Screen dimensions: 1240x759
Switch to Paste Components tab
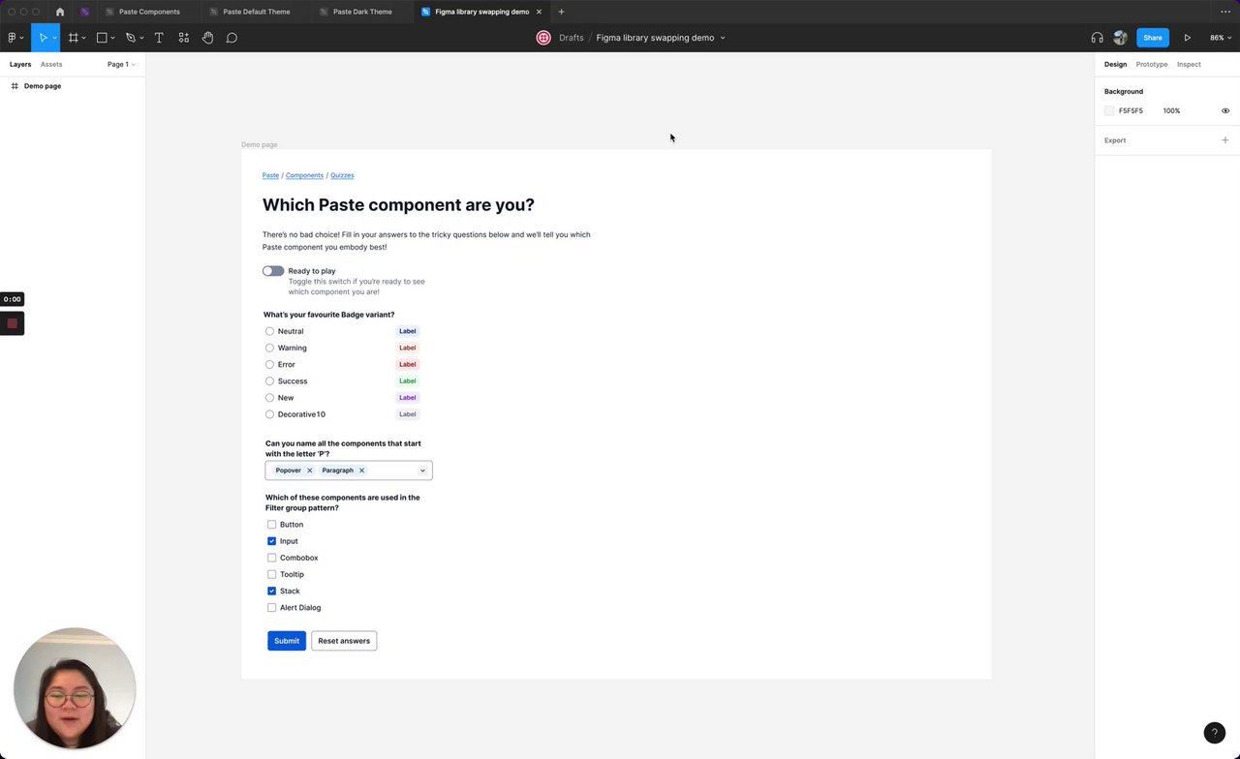click(x=149, y=12)
